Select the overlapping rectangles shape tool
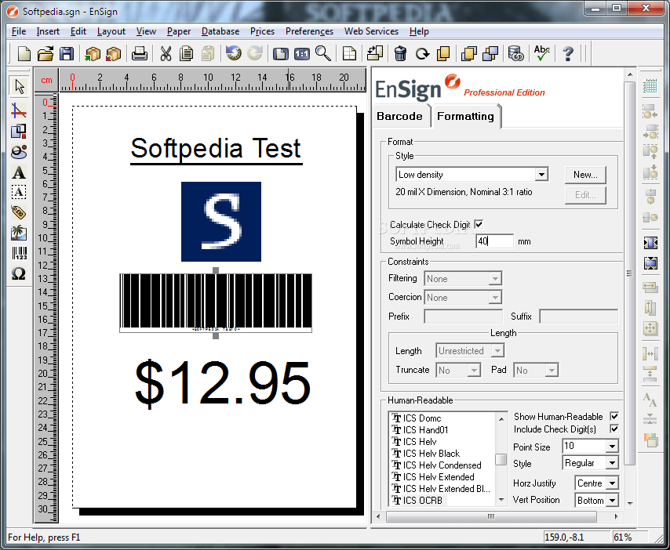This screenshot has width=670, height=550. pos(19,131)
